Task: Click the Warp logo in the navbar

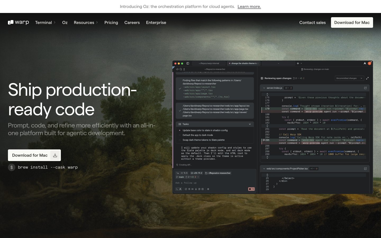Action: coord(18,22)
